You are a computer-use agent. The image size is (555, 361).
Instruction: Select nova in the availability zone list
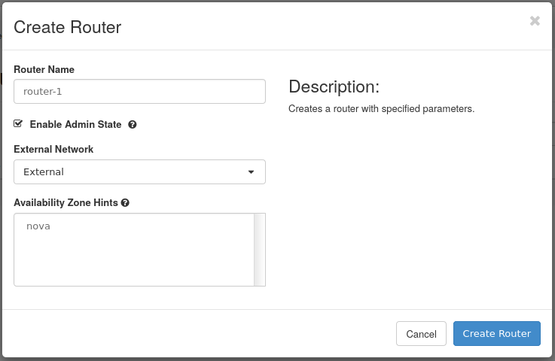click(x=38, y=226)
